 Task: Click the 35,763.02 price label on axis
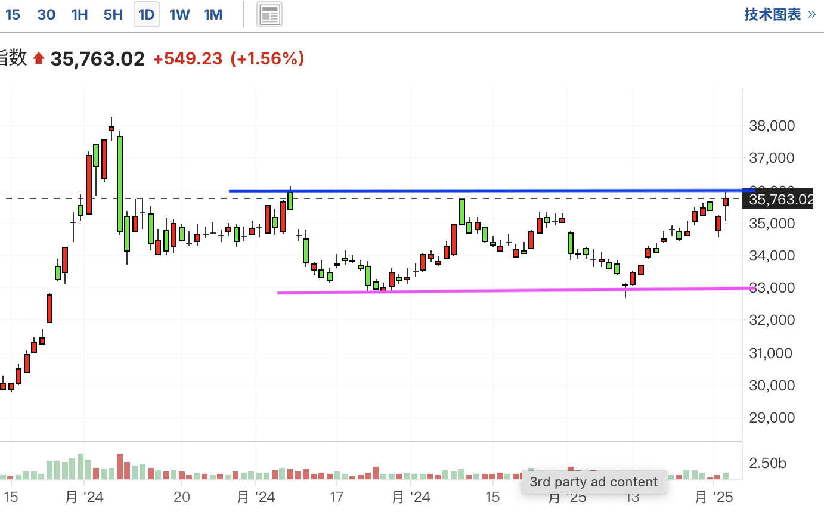click(x=777, y=199)
